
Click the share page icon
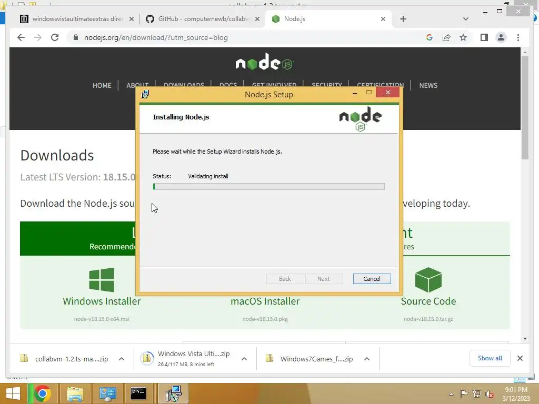[446, 37]
